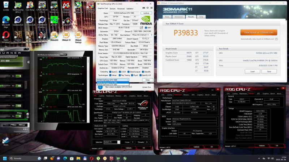Launch Valley Benchmark desktop shortcut
The image size is (289, 162).
click(x=30, y=37)
